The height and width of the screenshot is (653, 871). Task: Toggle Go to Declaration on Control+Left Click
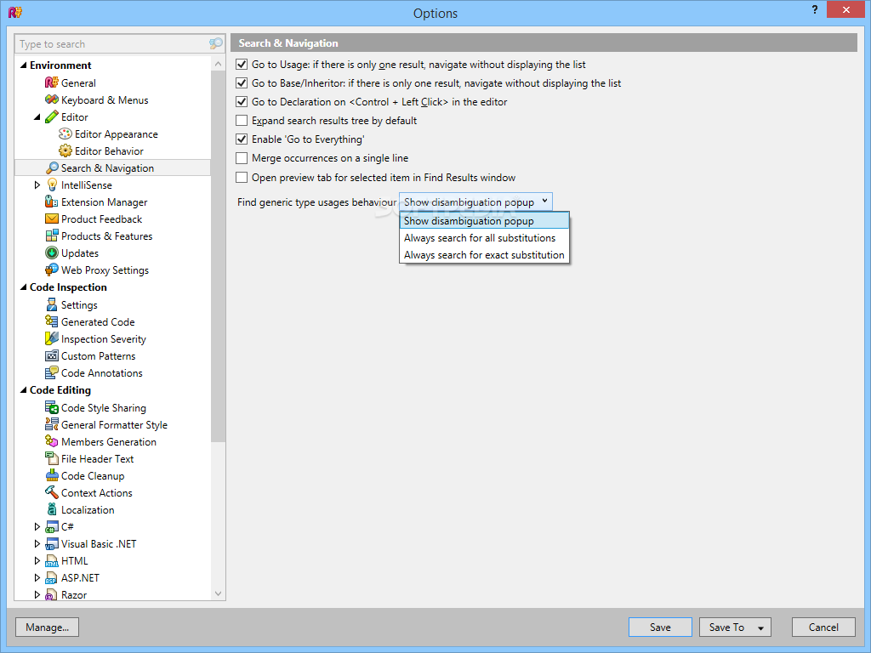pos(242,102)
